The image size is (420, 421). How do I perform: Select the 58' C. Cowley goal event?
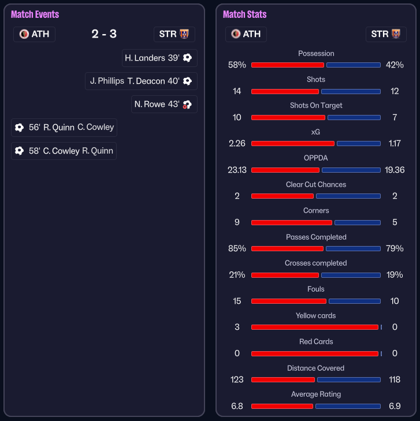tap(64, 151)
